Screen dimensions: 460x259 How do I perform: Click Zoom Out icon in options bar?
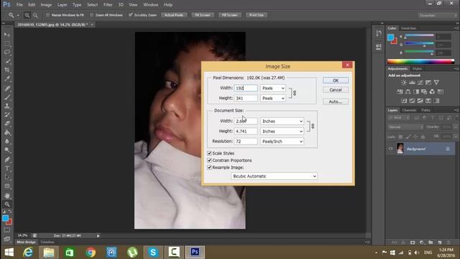point(35,15)
